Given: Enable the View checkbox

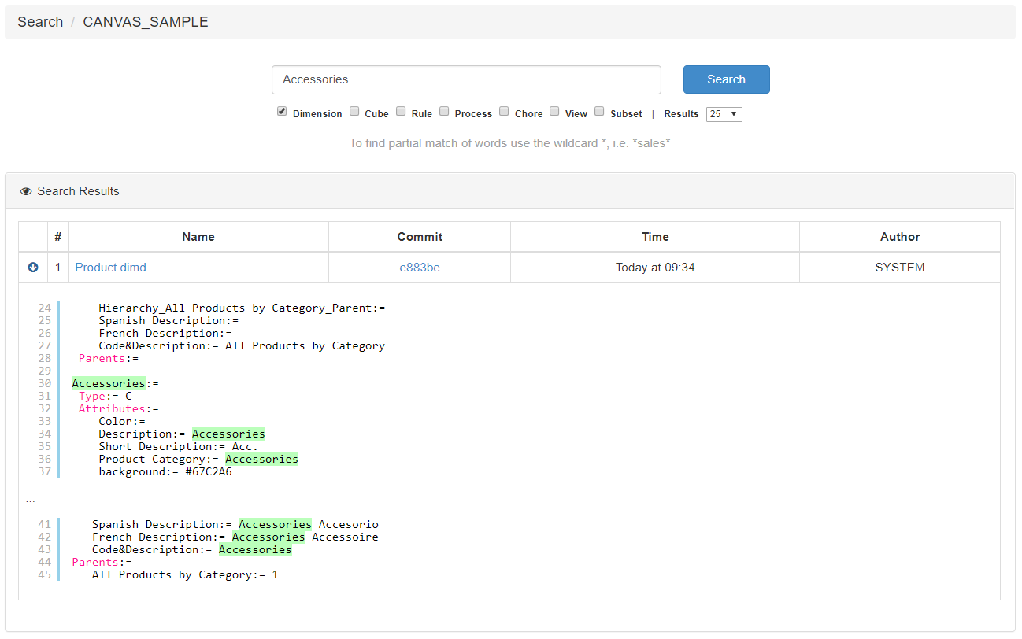Looking at the screenshot, I should [x=554, y=112].
